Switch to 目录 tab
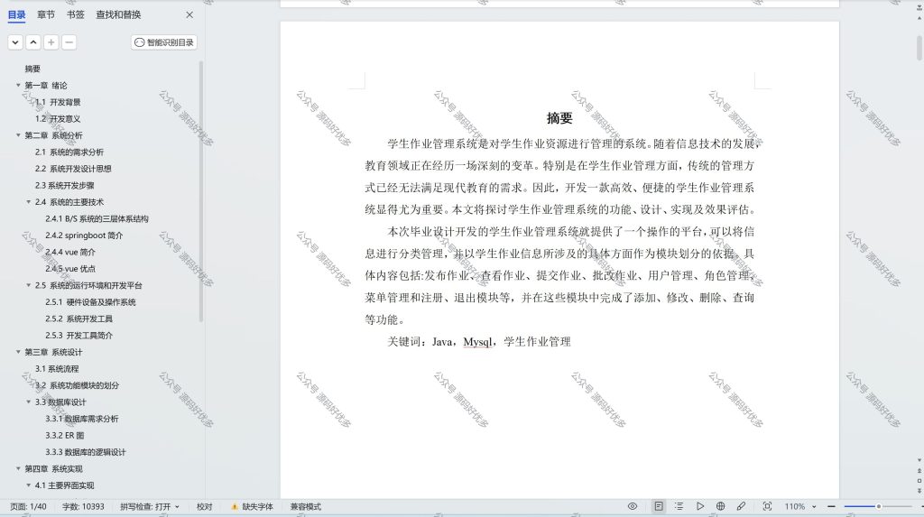Viewport: 924px width, 517px height. (x=16, y=14)
